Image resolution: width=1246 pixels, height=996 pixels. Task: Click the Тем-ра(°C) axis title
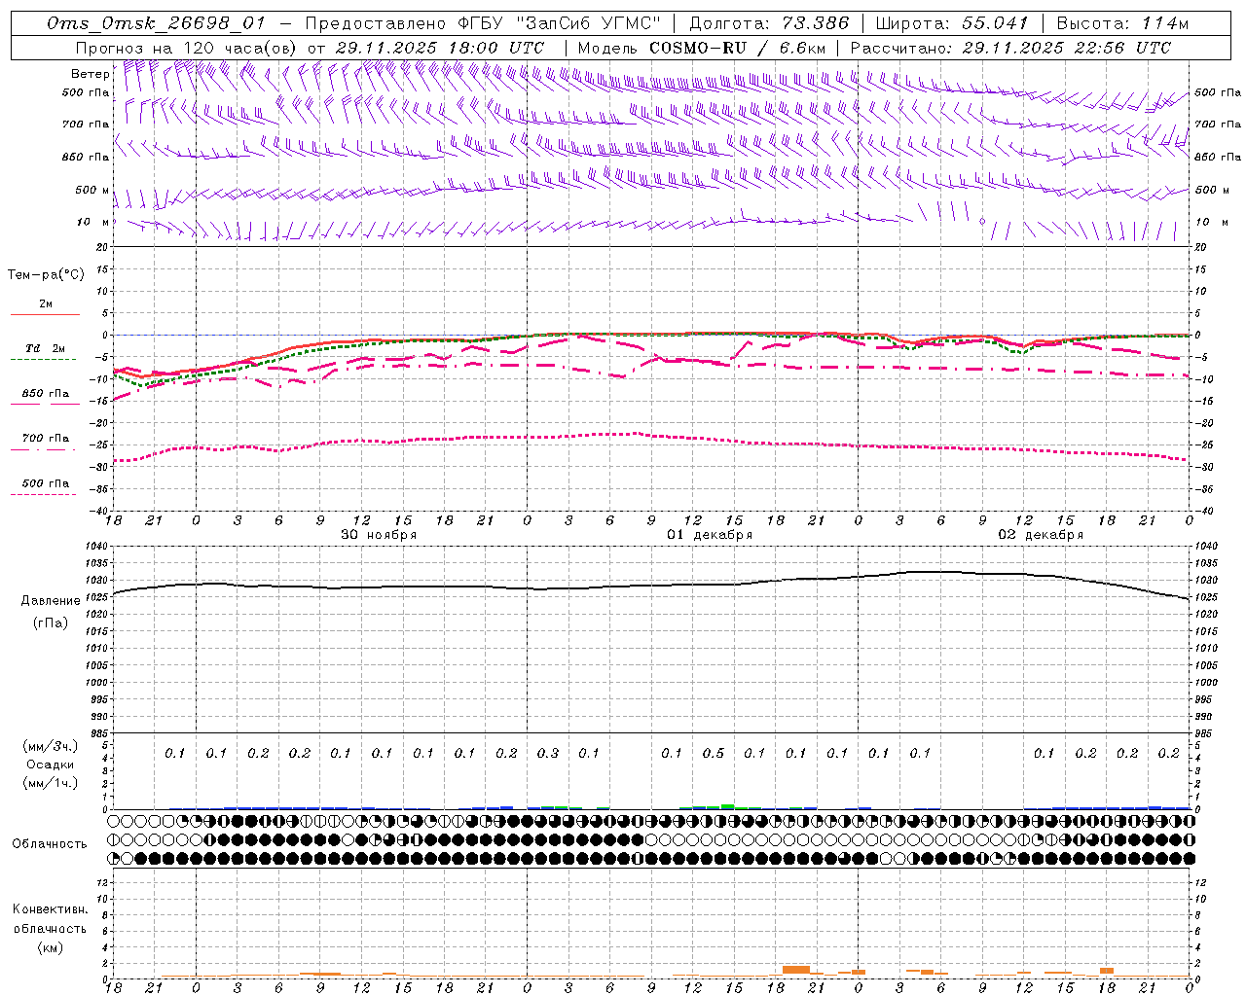coord(46,275)
